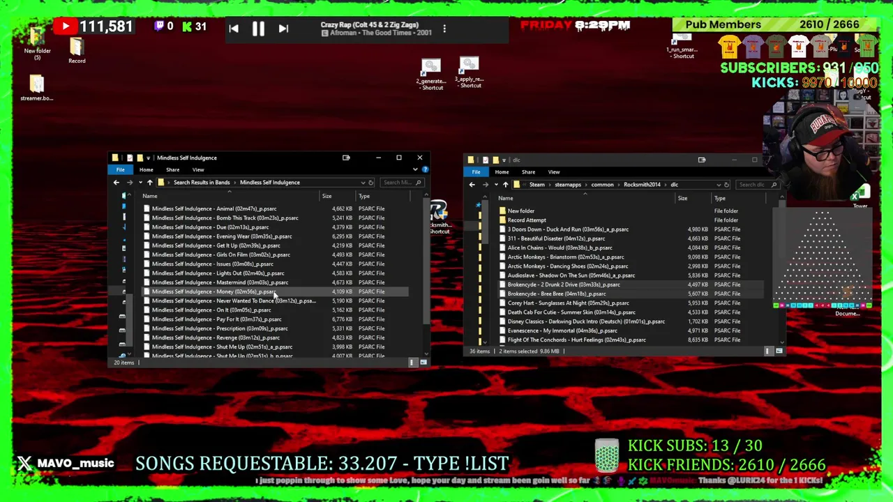The height and width of the screenshot is (502, 893).
Task: Select 'Brokencyde - Bree Bree (04m18s)_p.psarc'
Action: point(631,294)
